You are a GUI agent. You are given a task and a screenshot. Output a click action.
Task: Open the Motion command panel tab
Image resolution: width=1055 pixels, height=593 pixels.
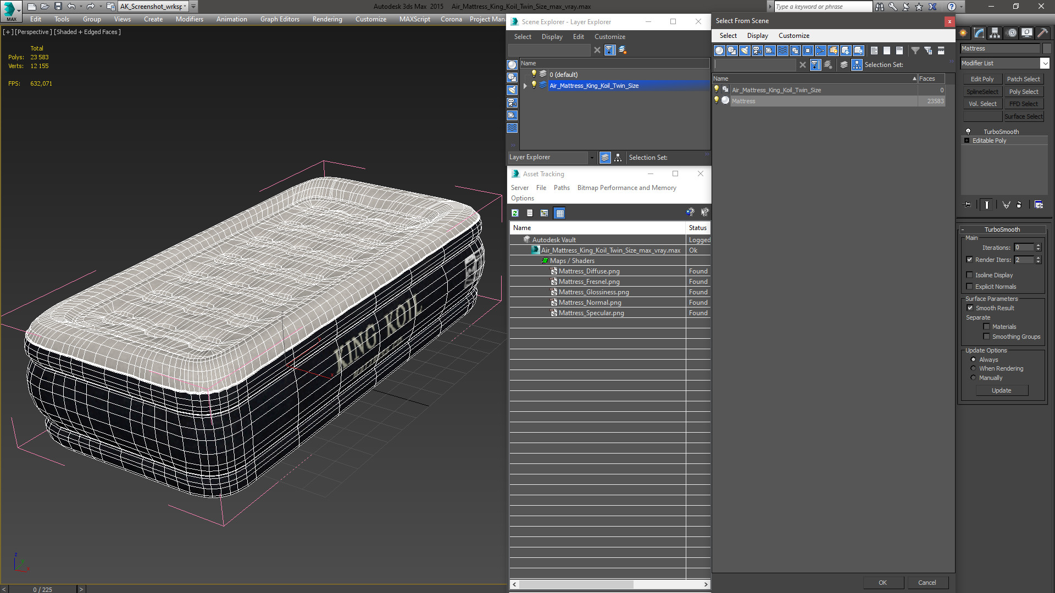click(1012, 33)
